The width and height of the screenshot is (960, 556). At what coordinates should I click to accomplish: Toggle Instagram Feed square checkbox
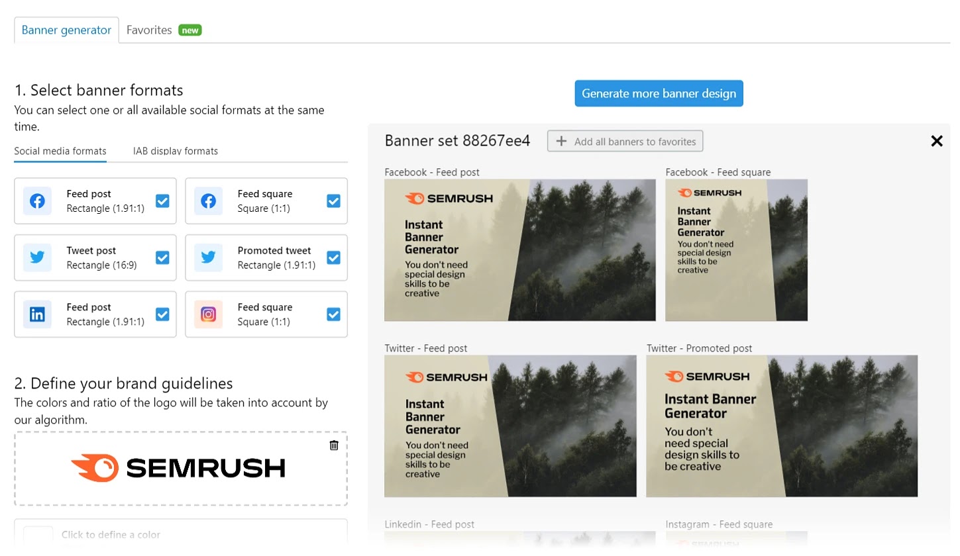click(333, 314)
